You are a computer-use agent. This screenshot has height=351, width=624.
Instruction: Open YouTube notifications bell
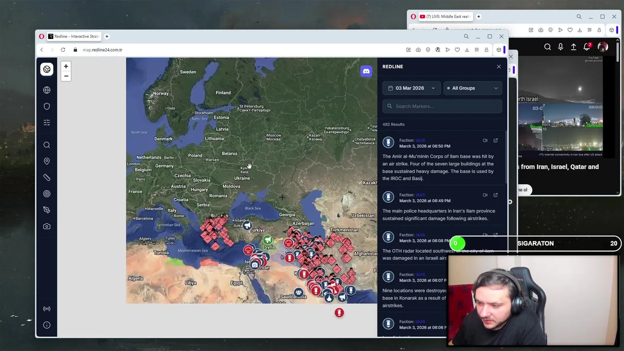(x=587, y=47)
